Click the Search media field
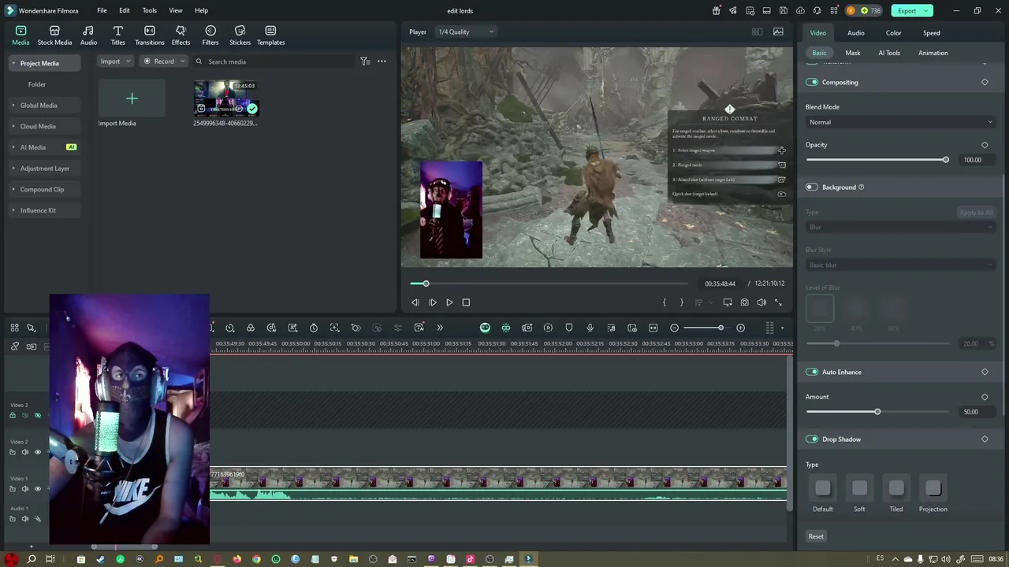The width and height of the screenshot is (1009, 567). point(272,61)
